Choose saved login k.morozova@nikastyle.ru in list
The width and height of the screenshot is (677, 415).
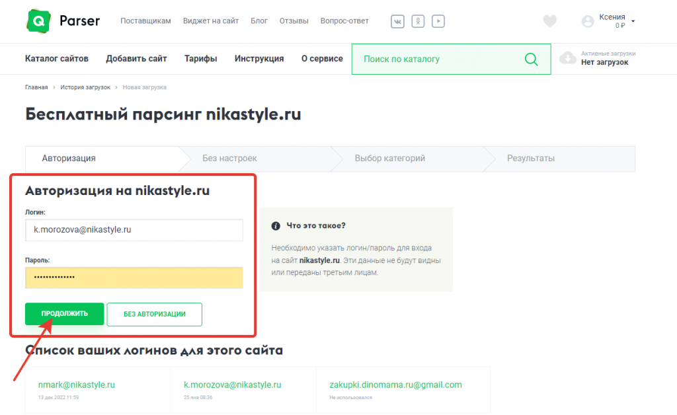pyautogui.click(x=232, y=385)
